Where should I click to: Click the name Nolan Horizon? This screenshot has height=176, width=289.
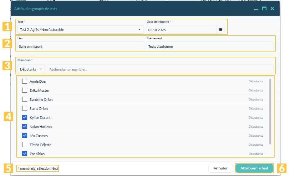[41, 126]
